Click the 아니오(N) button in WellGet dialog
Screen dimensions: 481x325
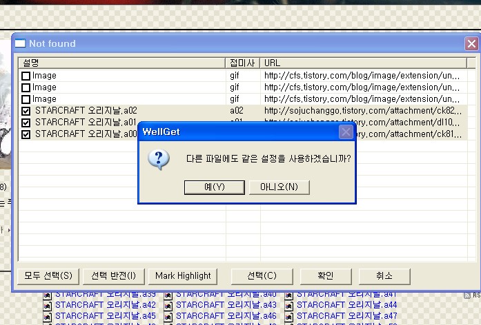(279, 187)
